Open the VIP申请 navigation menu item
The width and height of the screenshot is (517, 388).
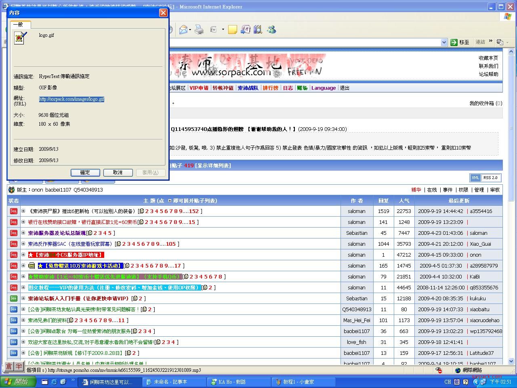199,88
